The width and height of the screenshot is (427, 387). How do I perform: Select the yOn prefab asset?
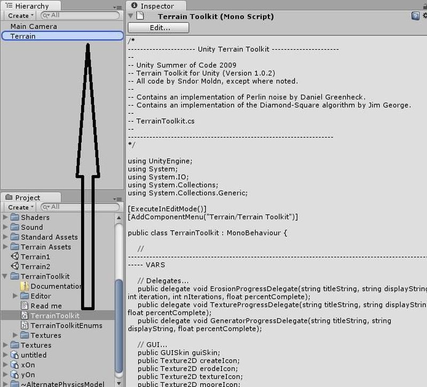click(x=28, y=375)
